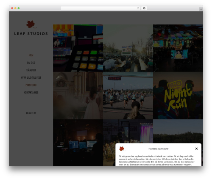Open the runners finish line thumbnail
This screenshot has width=212, height=179.
128,96
